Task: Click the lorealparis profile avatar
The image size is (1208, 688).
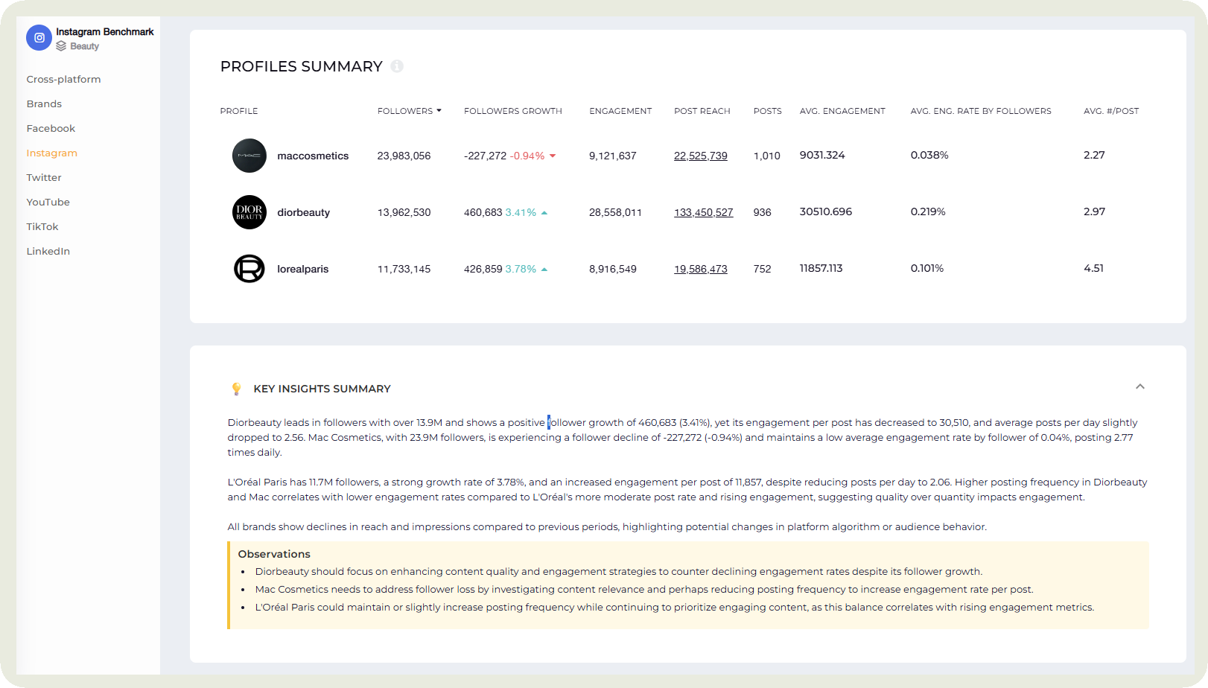Action: tap(249, 269)
